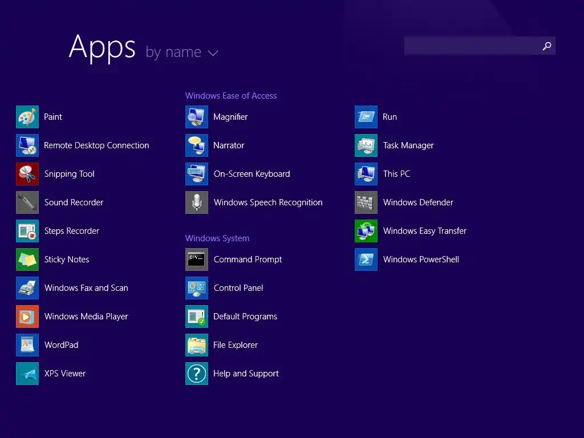The height and width of the screenshot is (438, 584).
Task: Click the 'Sticky Notes' label
Action: point(67,259)
